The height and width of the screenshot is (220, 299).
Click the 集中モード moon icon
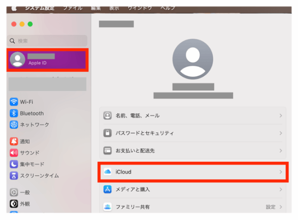coord(14,164)
